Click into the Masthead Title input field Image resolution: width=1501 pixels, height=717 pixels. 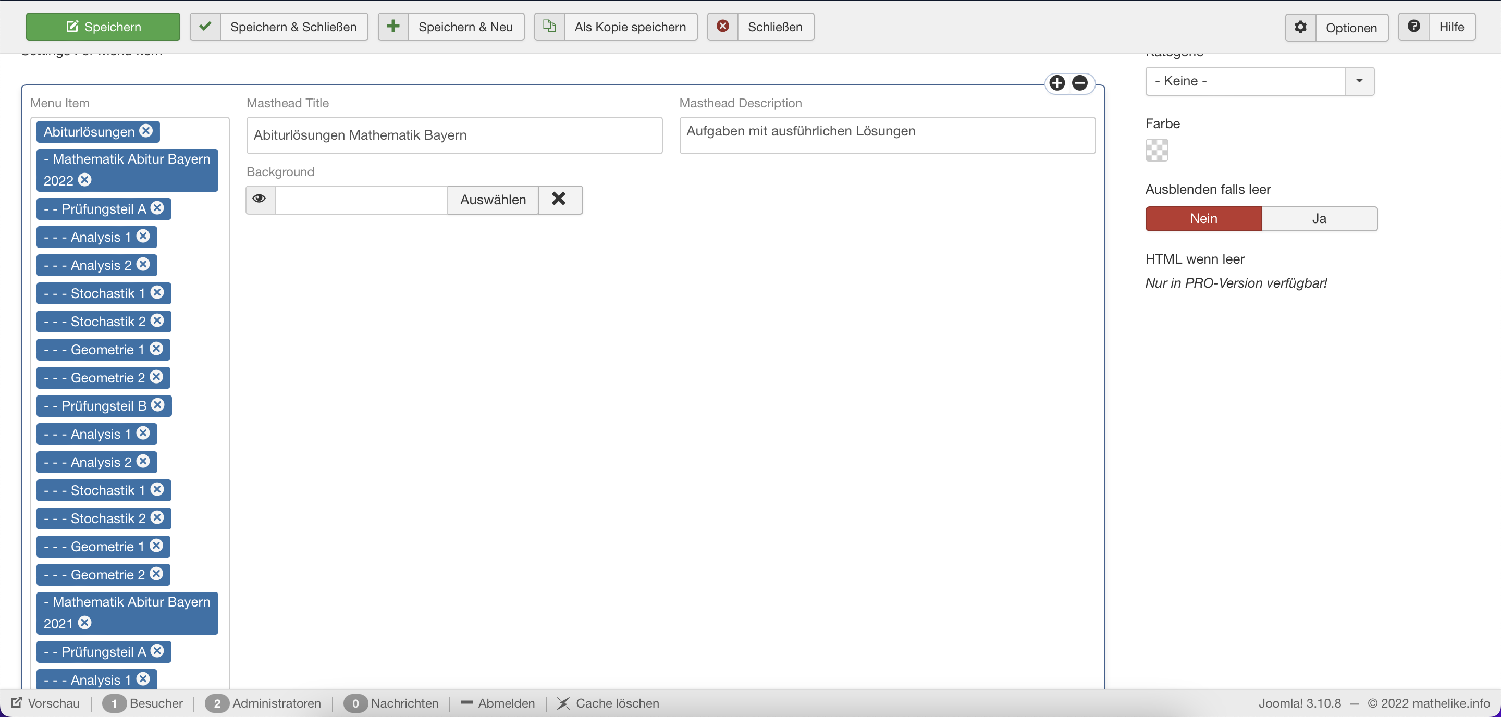coord(454,135)
